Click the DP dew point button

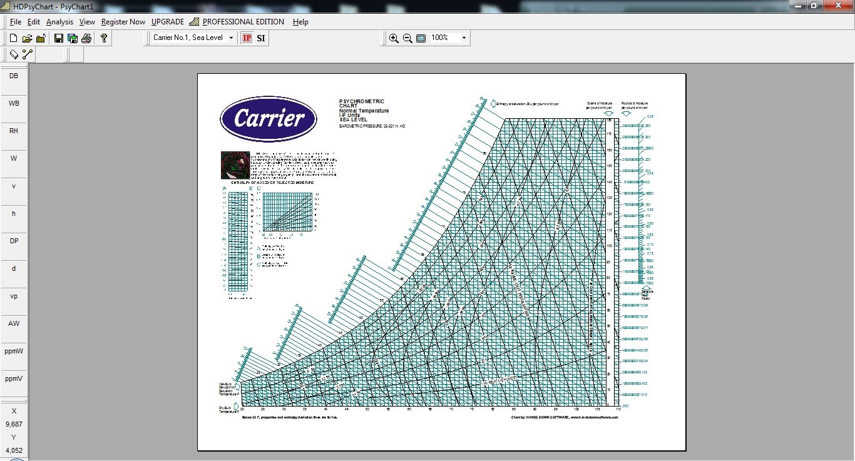point(14,241)
